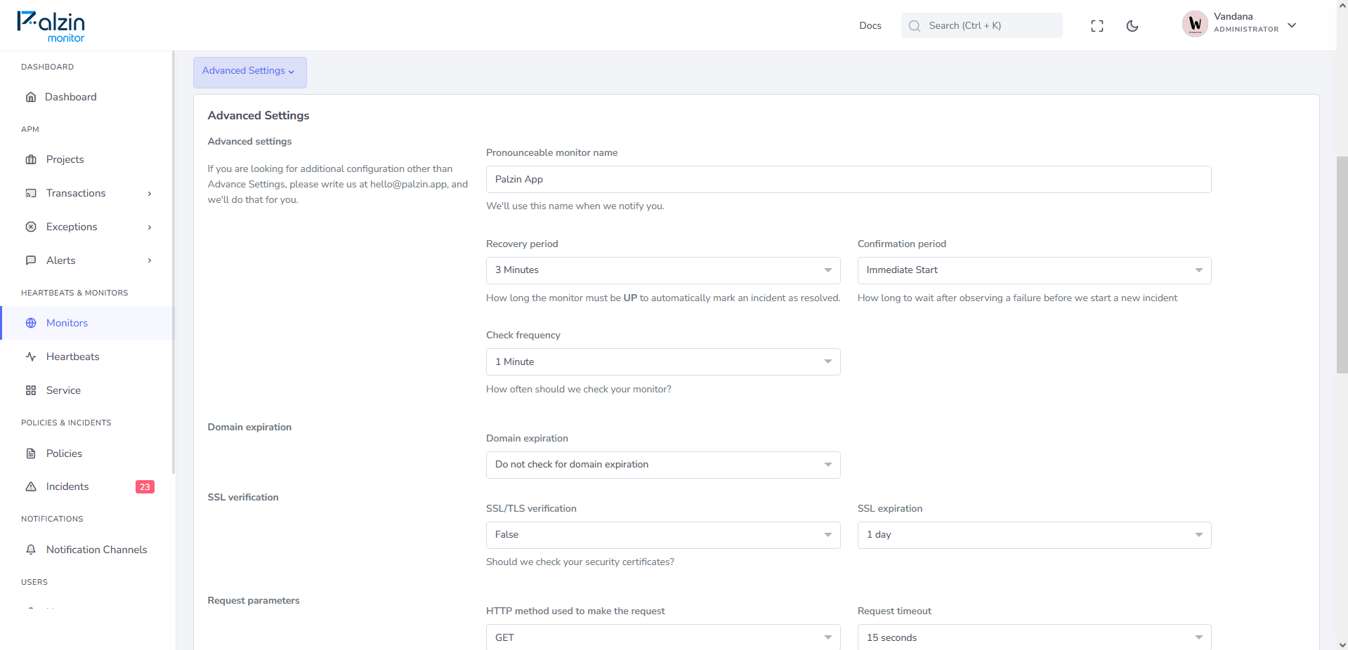
Task: Click the Pronounceable monitor name field
Action: click(x=849, y=179)
